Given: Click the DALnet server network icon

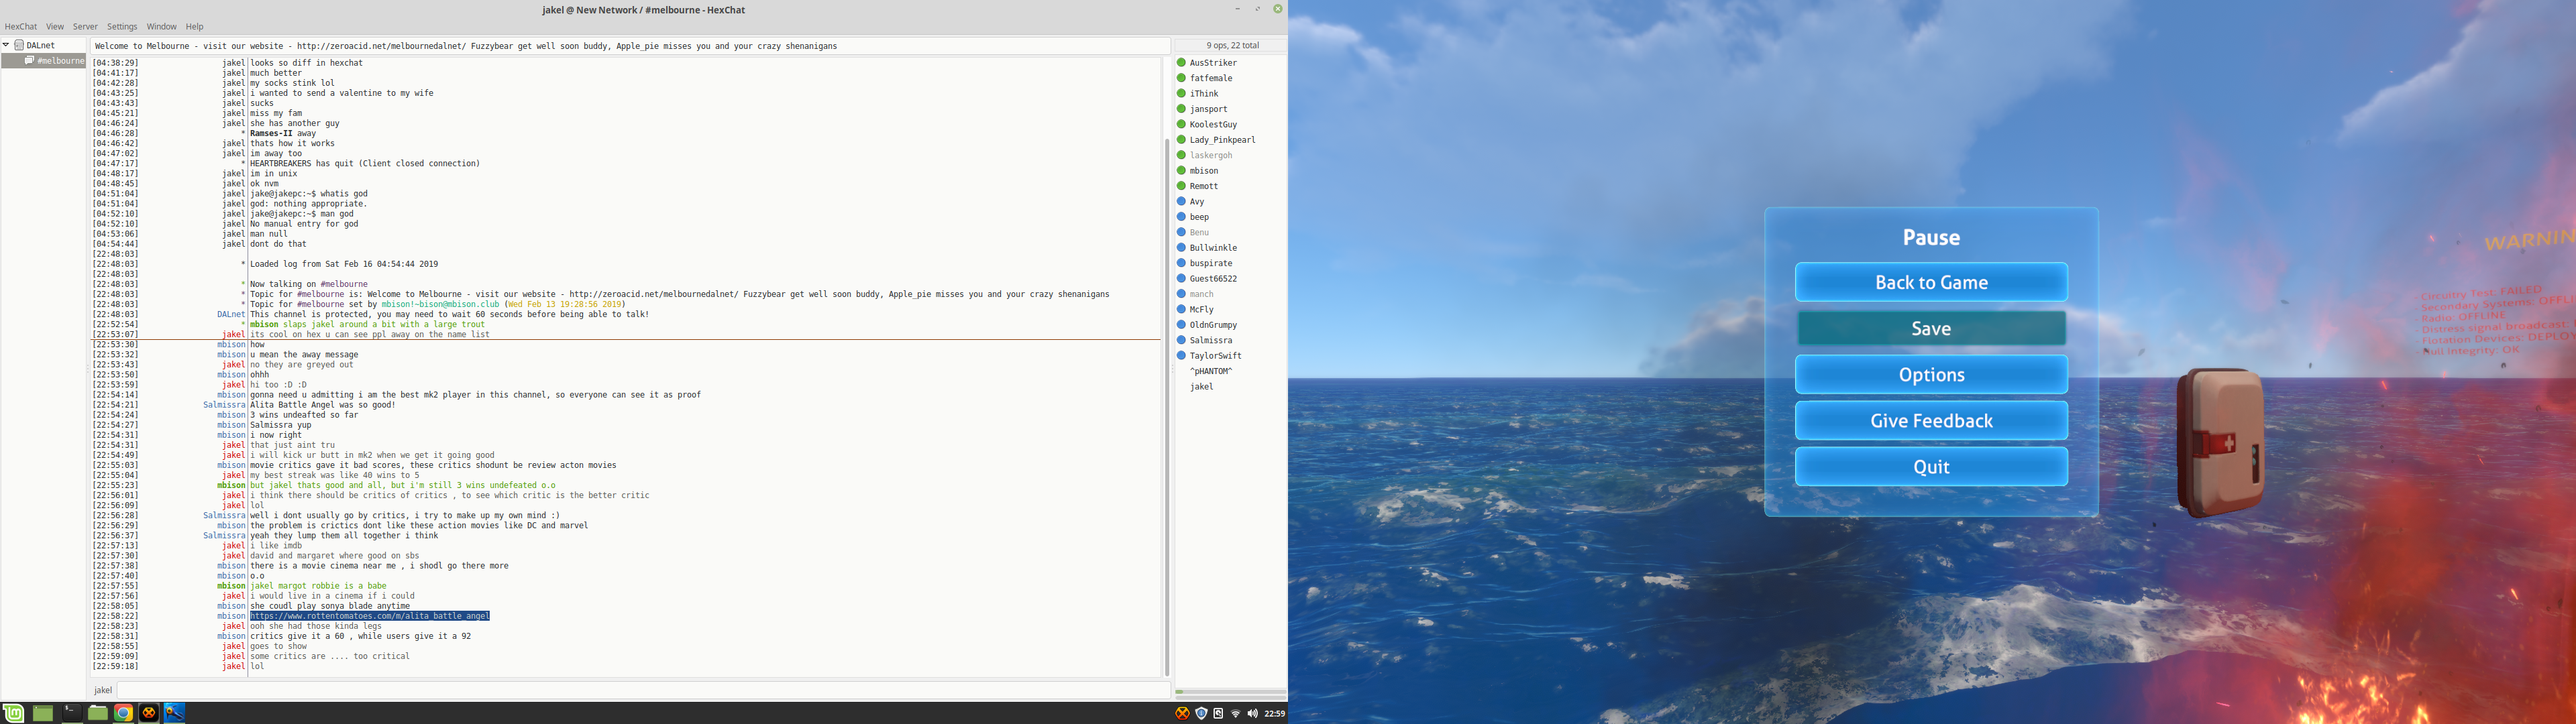Looking at the screenshot, I should point(19,45).
